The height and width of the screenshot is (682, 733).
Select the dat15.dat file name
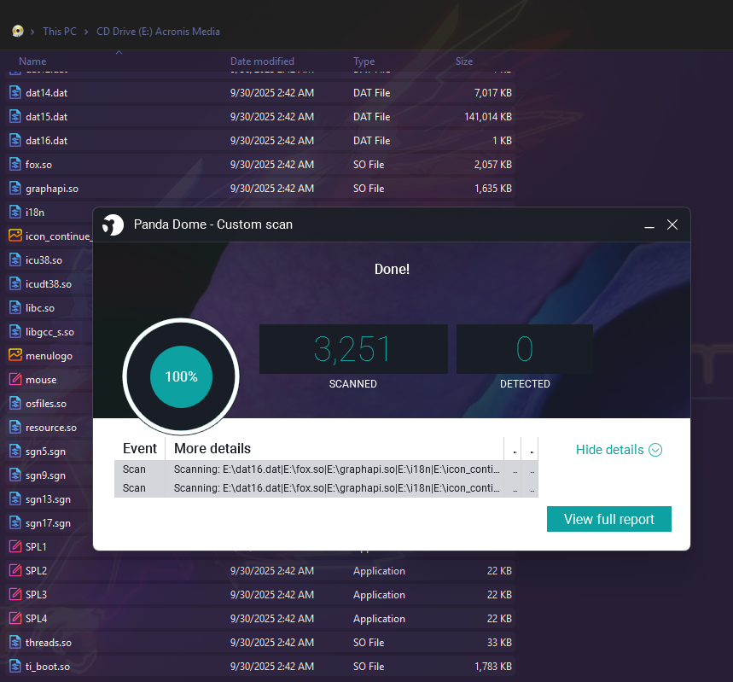point(46,117)
